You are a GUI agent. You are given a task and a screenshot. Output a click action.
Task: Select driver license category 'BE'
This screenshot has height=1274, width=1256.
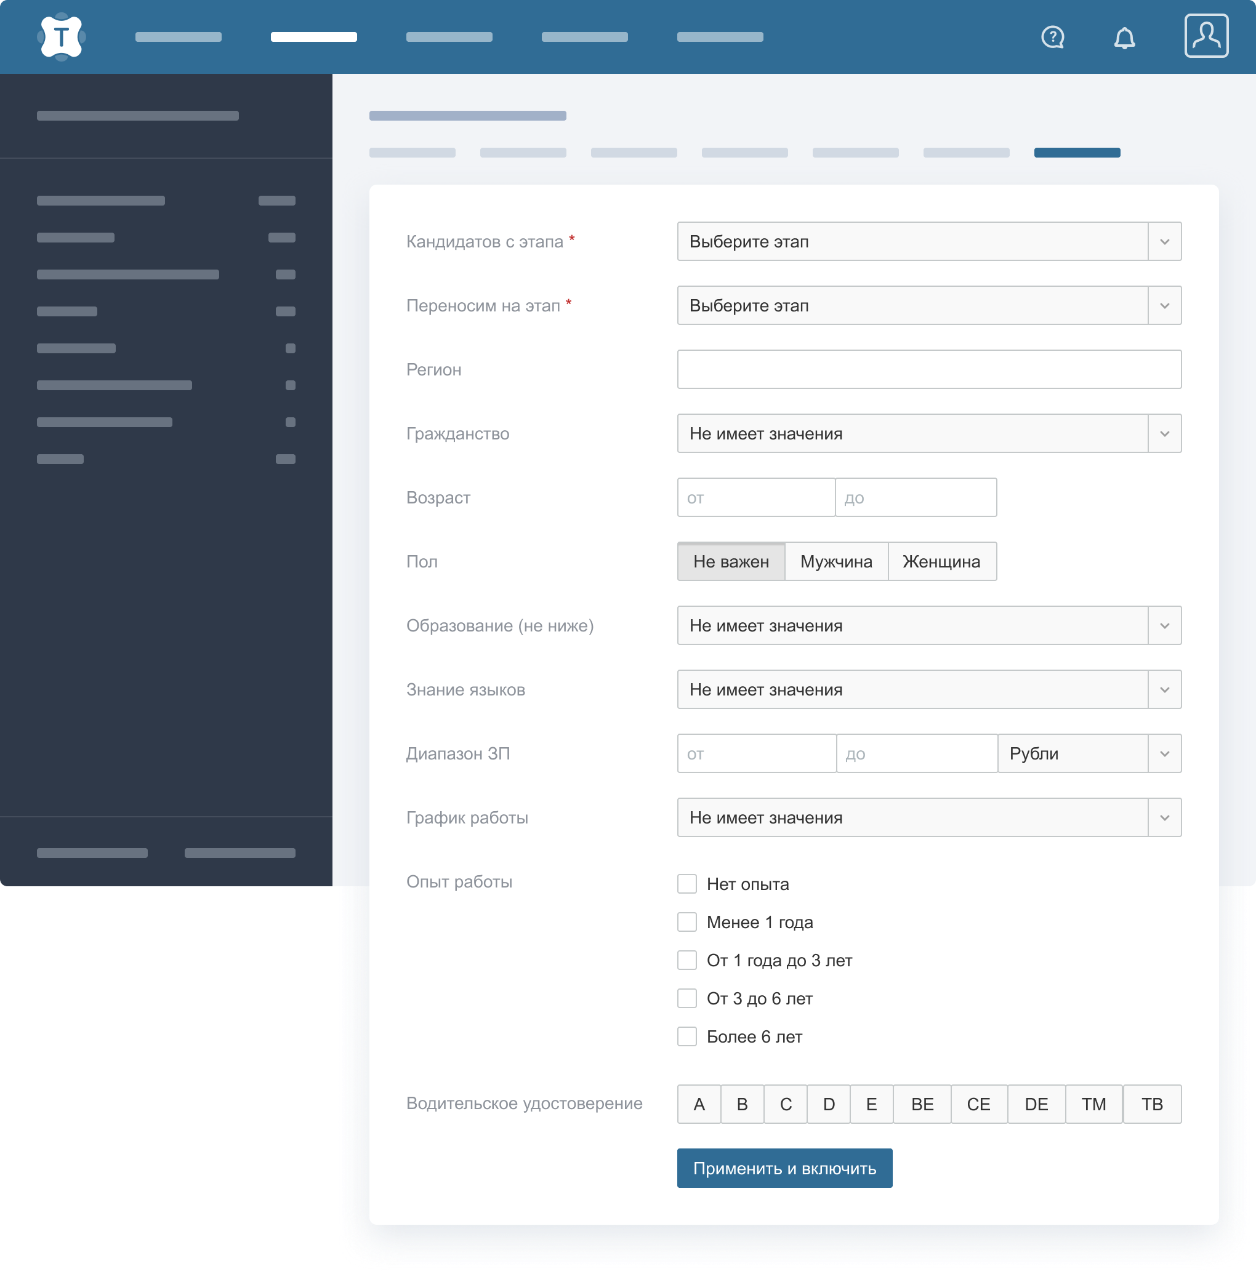pos(922,1104)
